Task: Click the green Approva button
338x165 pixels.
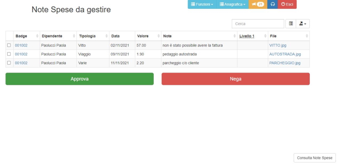Action: pyautogui.click(x=79, y=79)
